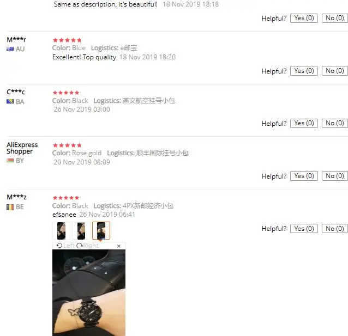Image resolution: width=348 pixels, height=336 pixels.
Task: Vote No on M***r's Blue review
Action: (335, 71)
